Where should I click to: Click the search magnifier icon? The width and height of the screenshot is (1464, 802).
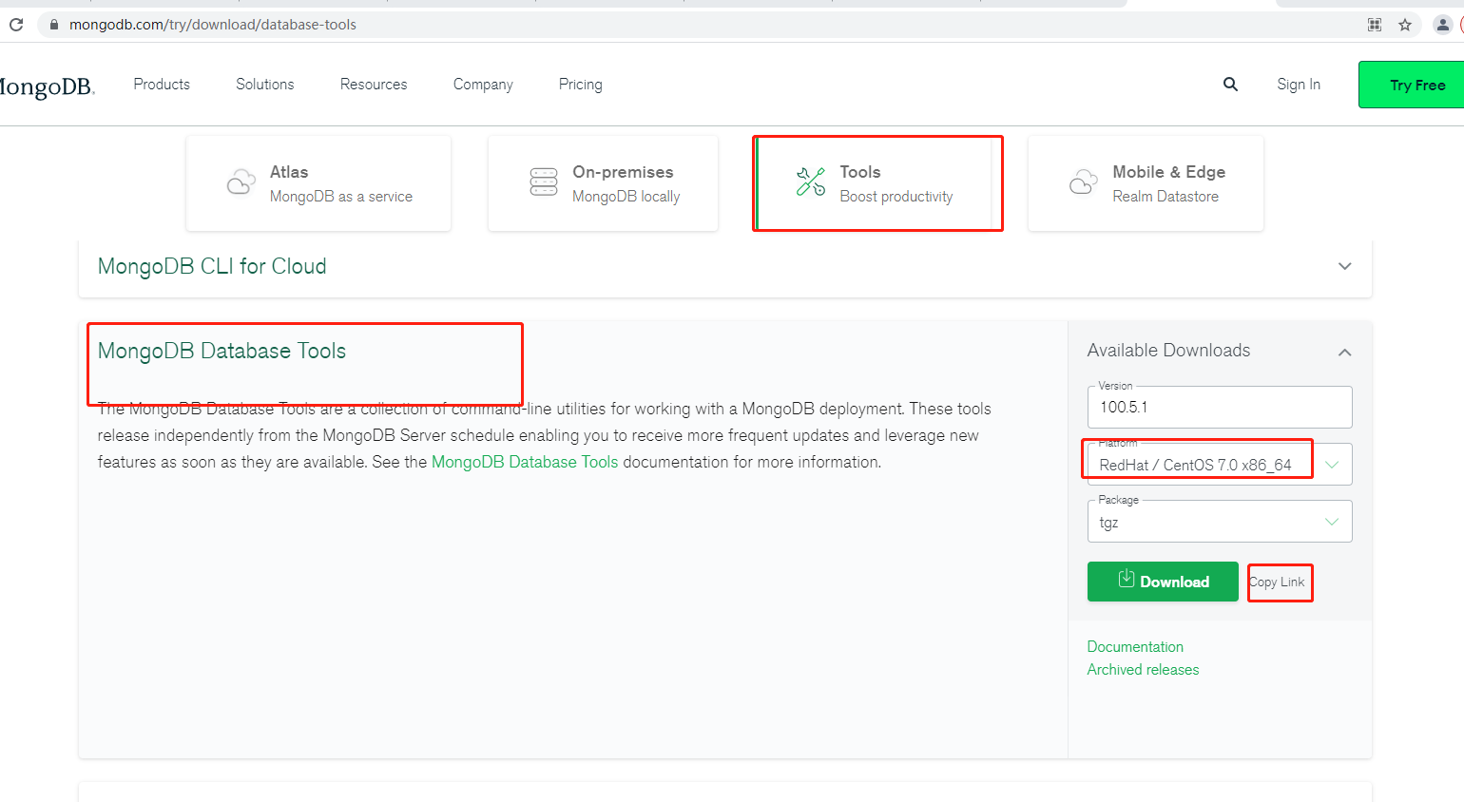pyautogui.click(x=1230, y=85)
